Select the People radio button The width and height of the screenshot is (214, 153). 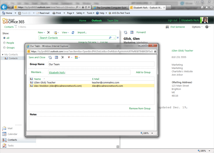click(5, 43)
